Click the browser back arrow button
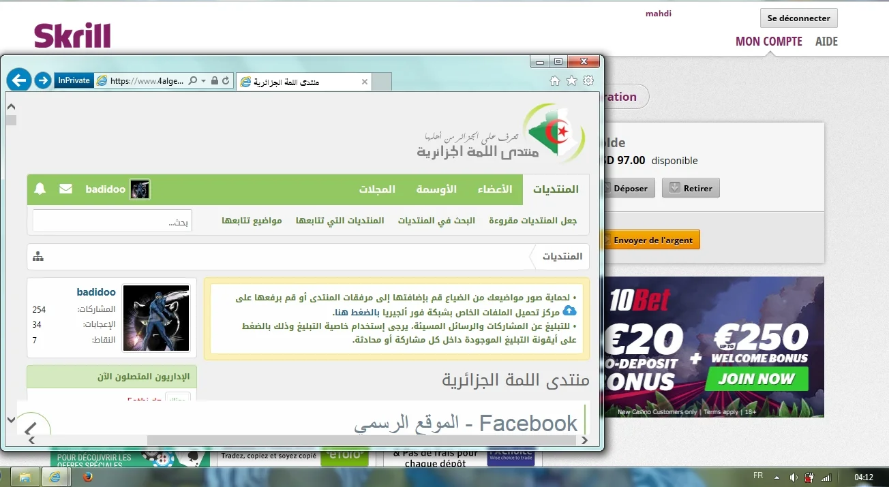Image resolution: width=889 pixels, height=487 pixels. tap(19, 80)
